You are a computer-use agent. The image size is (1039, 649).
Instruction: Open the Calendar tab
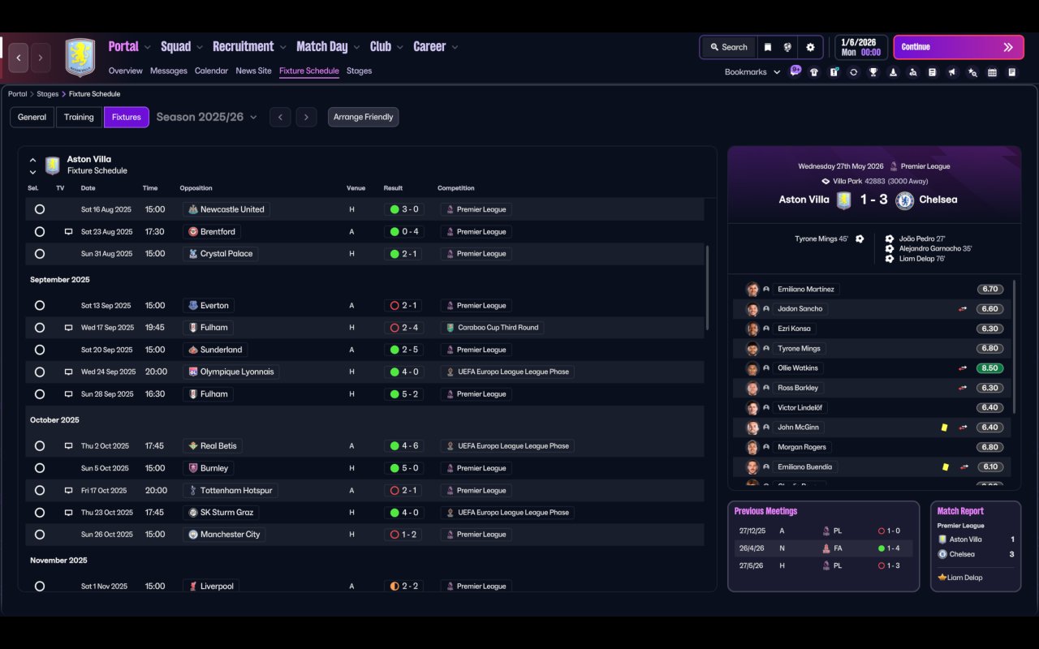click(211, 71)
